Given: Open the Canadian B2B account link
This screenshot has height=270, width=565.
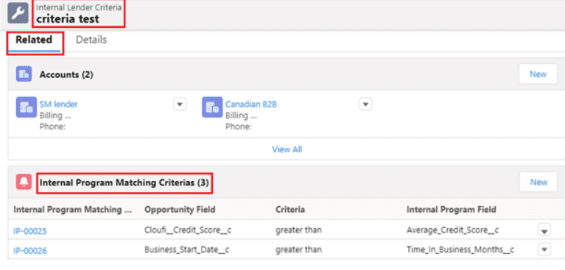Looking at the screenshot, I should pyautogui.click(x=251, y=104).
